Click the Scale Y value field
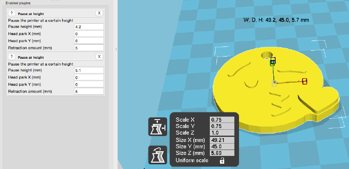Screen dimensions: 349x169 pos(222,126)
